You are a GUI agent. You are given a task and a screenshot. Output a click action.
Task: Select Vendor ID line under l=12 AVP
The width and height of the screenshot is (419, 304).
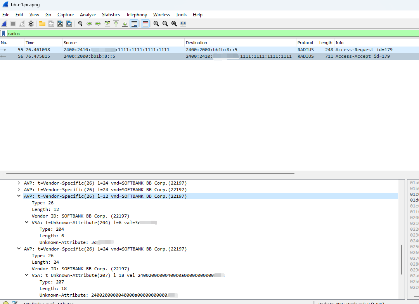(80, 216)
